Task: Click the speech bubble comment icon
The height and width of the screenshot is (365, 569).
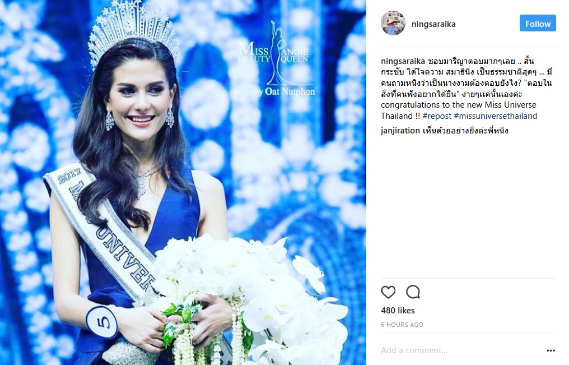Action: coord(413,292)
